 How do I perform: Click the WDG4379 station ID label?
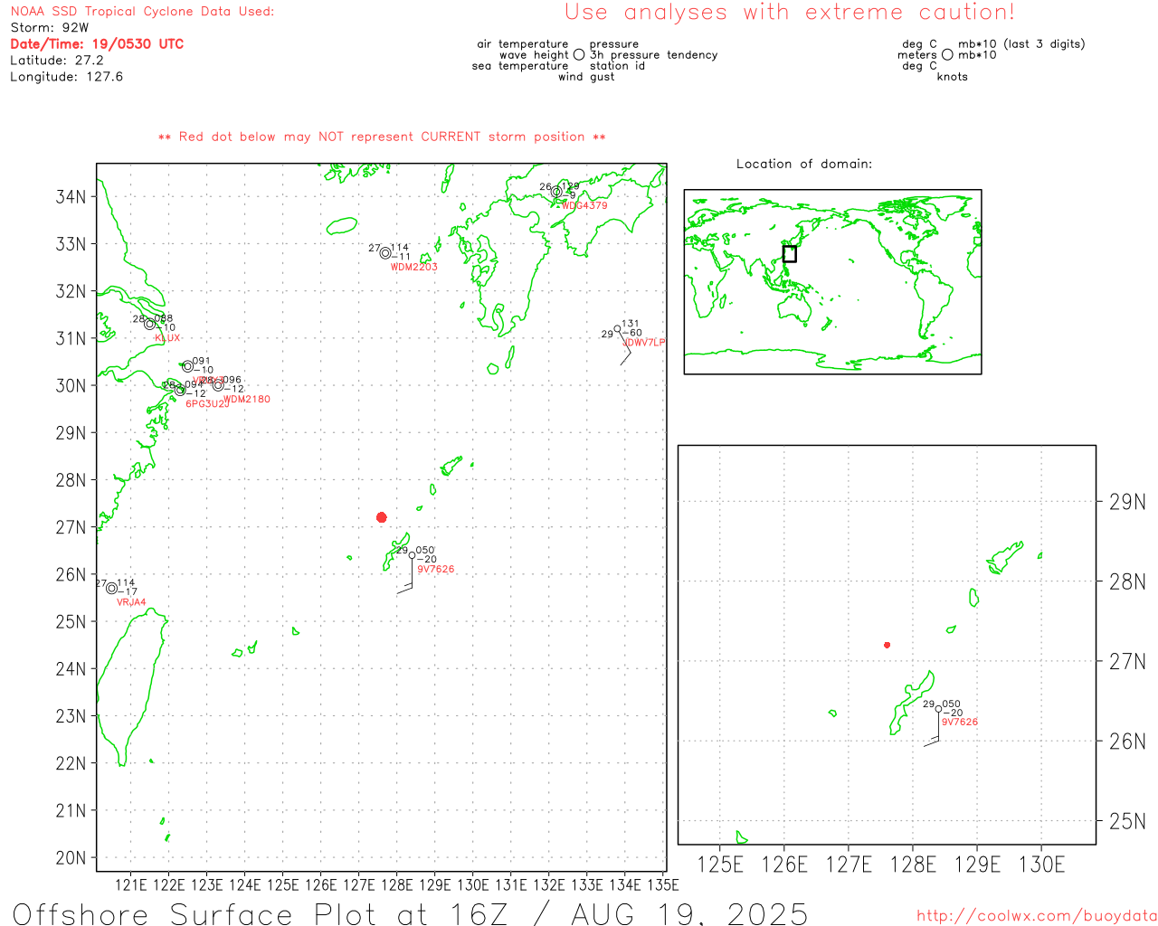(x=584, y=206)
